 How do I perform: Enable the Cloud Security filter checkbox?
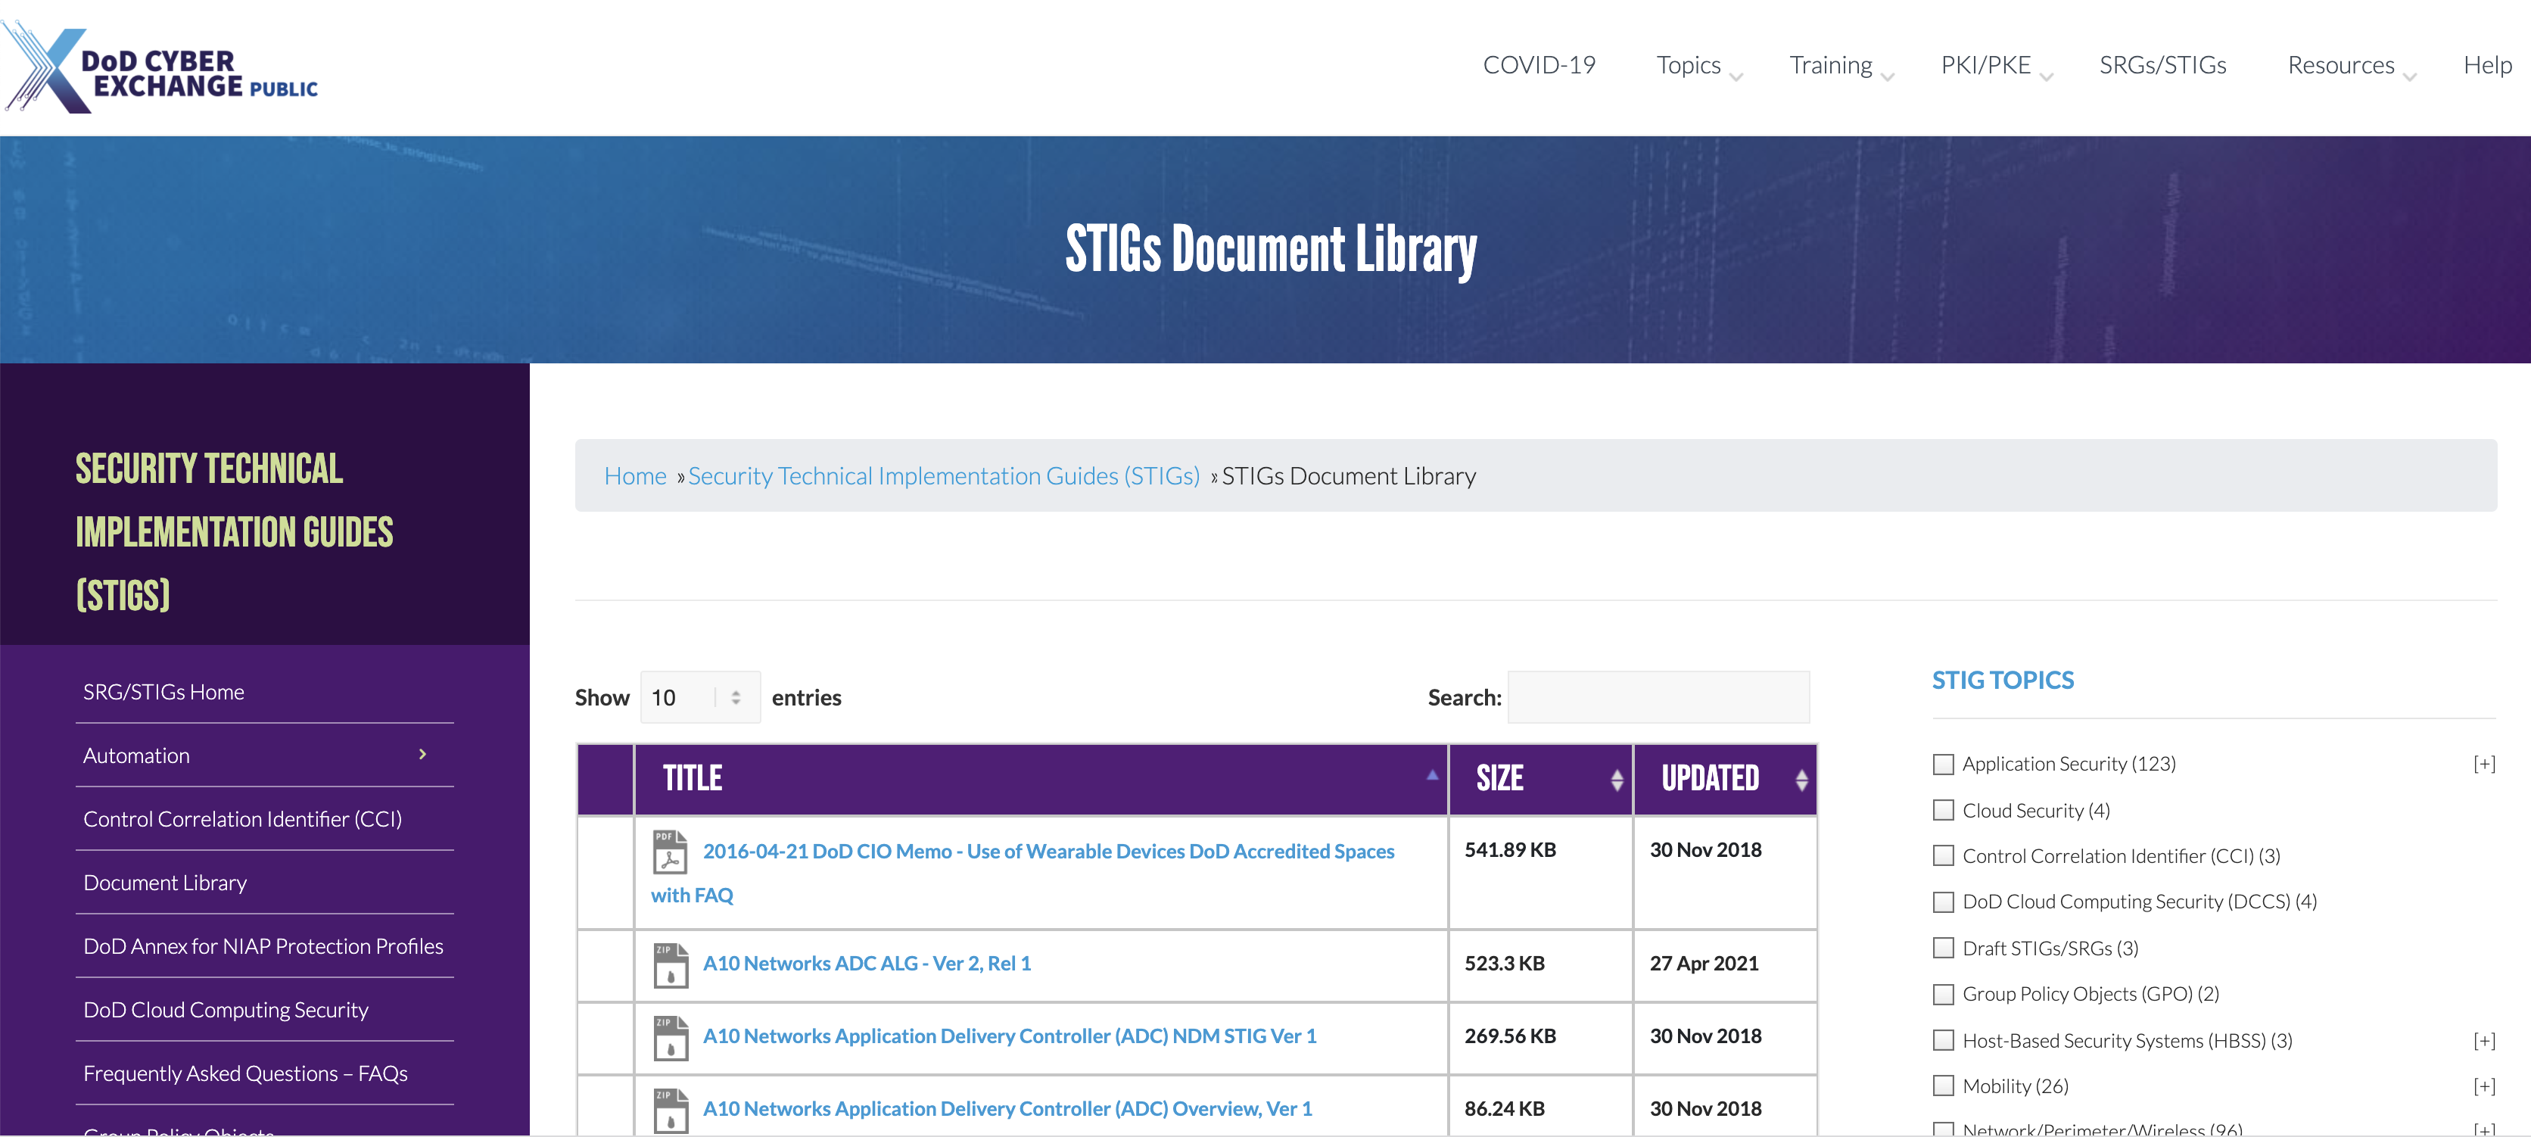1942,811
